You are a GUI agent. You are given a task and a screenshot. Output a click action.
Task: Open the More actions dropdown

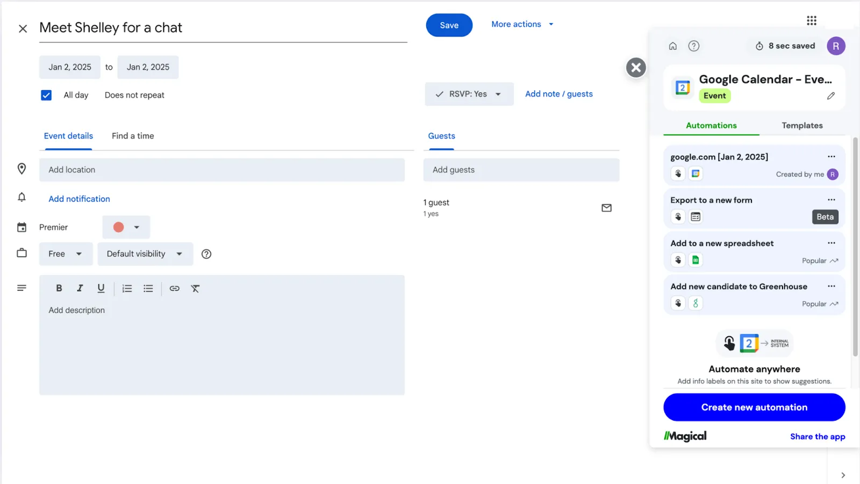pos(522,24)
